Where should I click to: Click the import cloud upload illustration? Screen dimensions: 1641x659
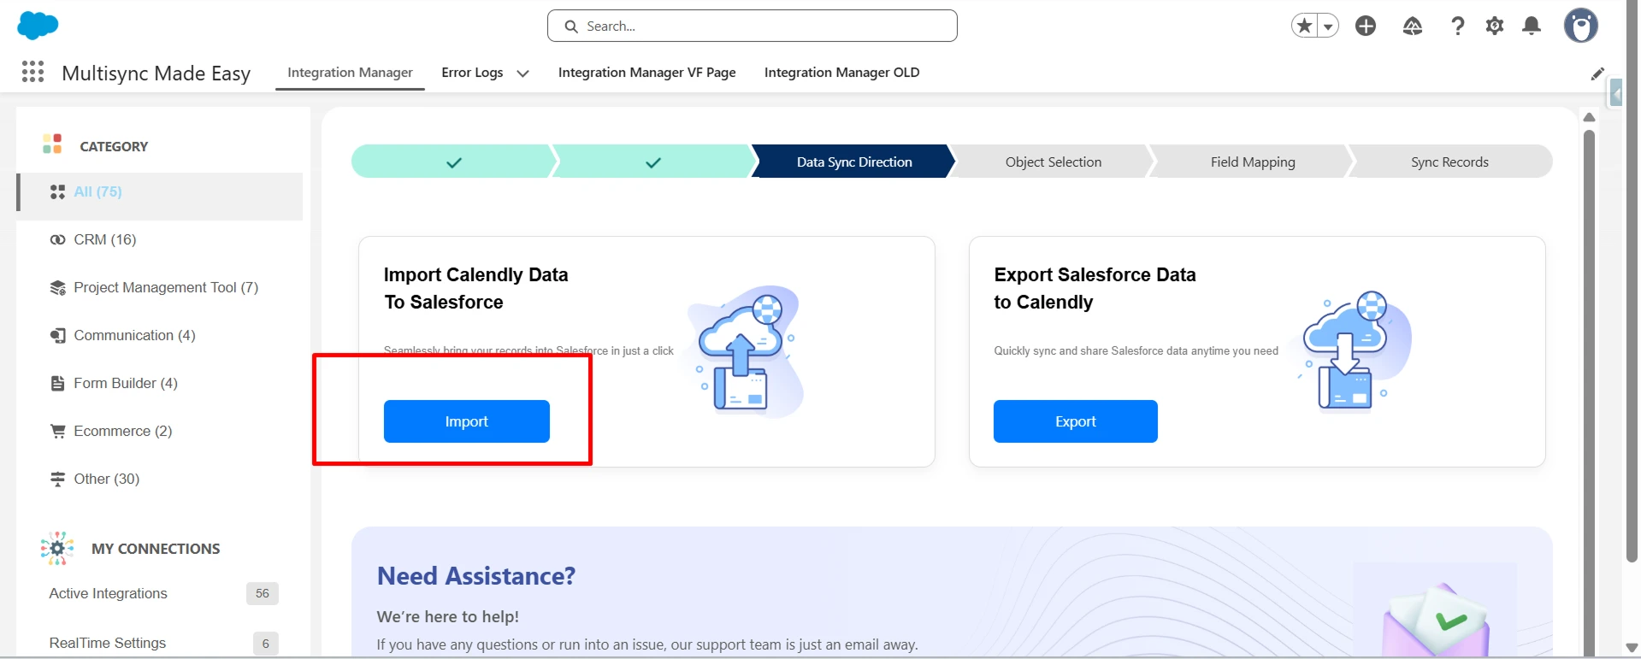click(746, 351)
